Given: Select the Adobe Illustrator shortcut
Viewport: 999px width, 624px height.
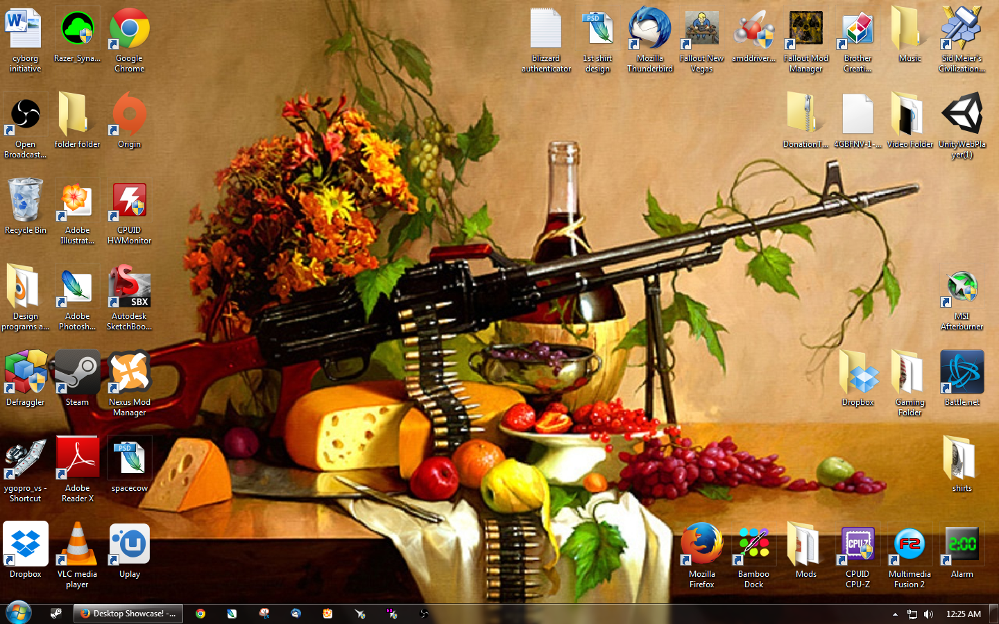Looking at the screenshot, I should click(x=78, y=212).
